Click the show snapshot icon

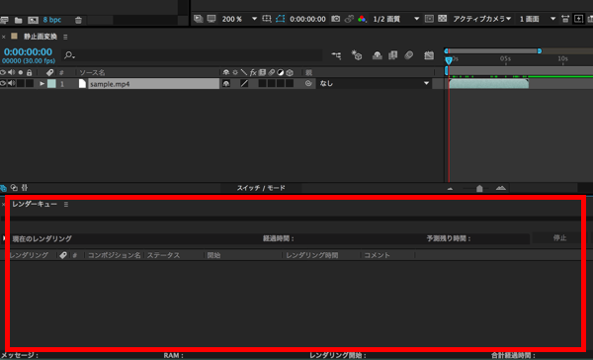point(349,19)
